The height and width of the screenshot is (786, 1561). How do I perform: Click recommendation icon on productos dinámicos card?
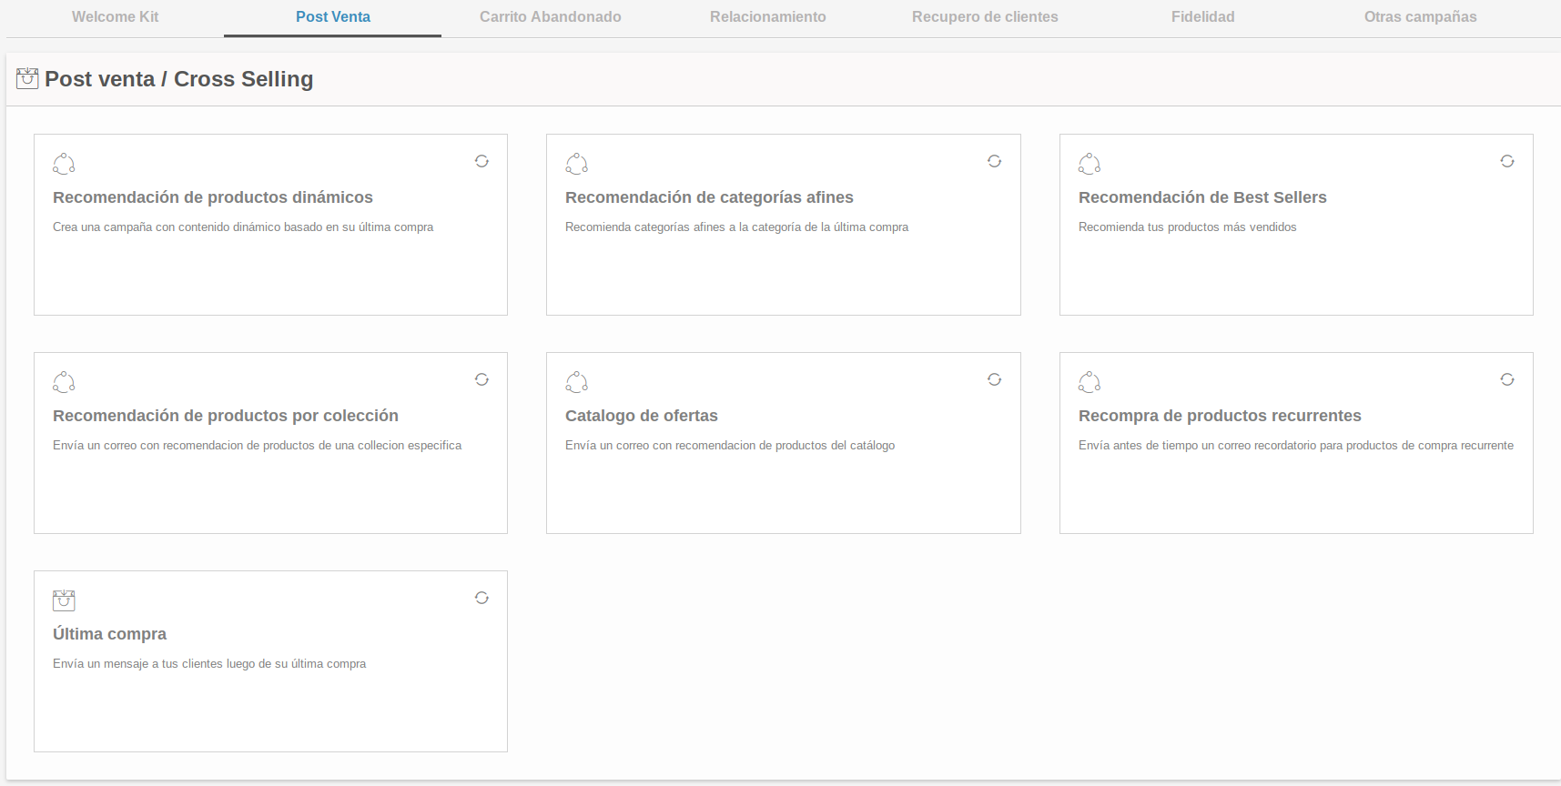[x=64, y=164]
